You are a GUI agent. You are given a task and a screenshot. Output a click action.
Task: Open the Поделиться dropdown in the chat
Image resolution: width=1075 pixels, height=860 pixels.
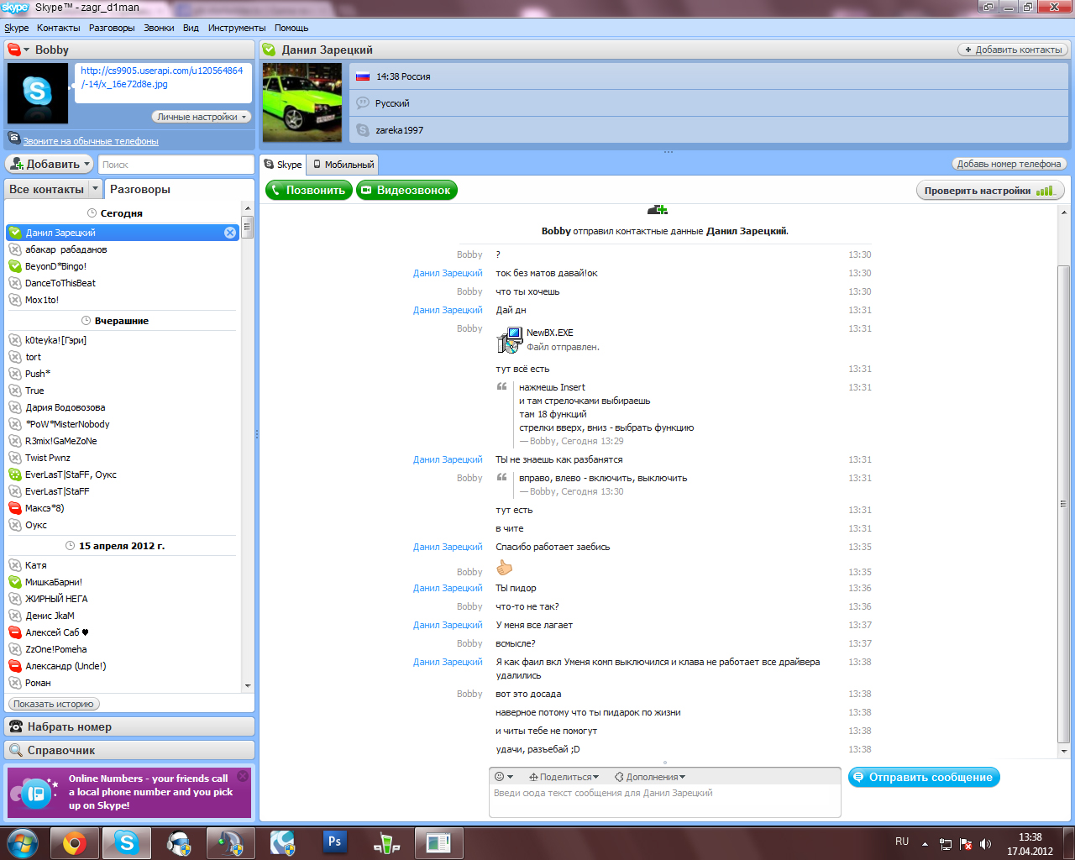564,777
